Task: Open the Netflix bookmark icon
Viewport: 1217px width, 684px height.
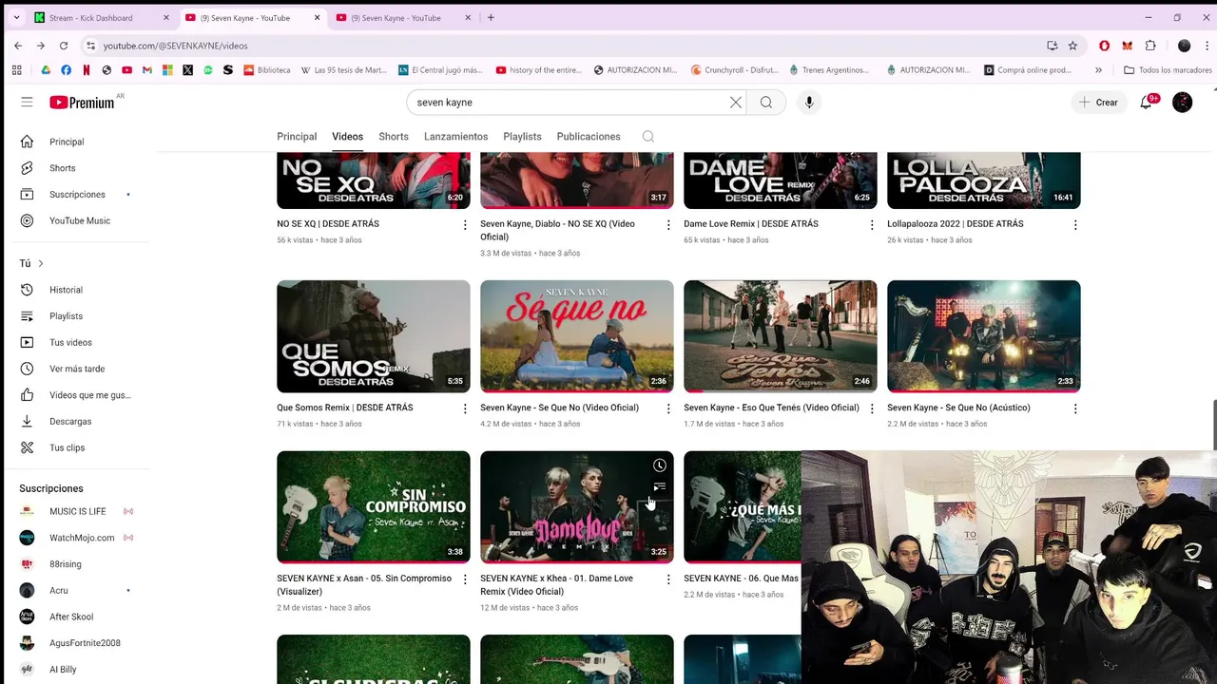Action: click(x=87, y=70)
